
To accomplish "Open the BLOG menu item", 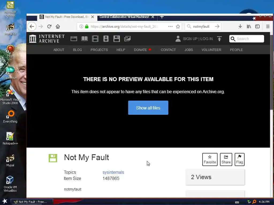I will click(77, 50).
